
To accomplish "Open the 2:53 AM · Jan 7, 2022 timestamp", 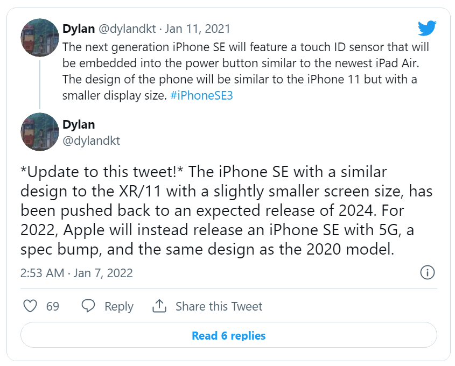I will coord(76,273).
